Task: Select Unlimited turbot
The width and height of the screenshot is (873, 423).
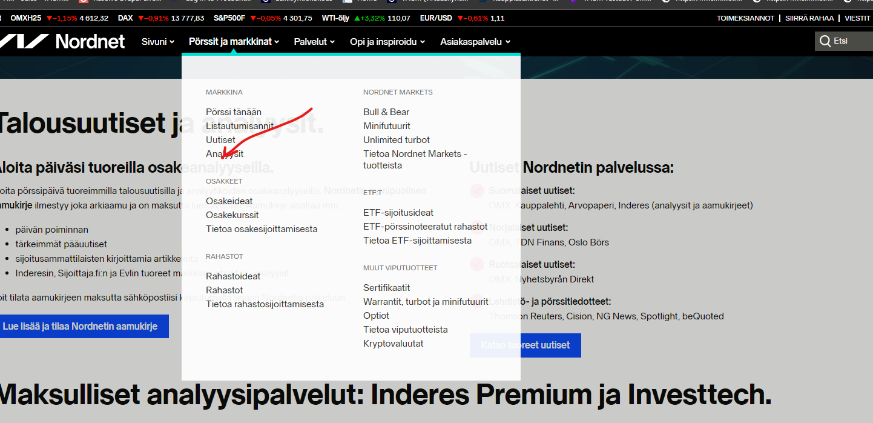Action: tap(397, 140)
